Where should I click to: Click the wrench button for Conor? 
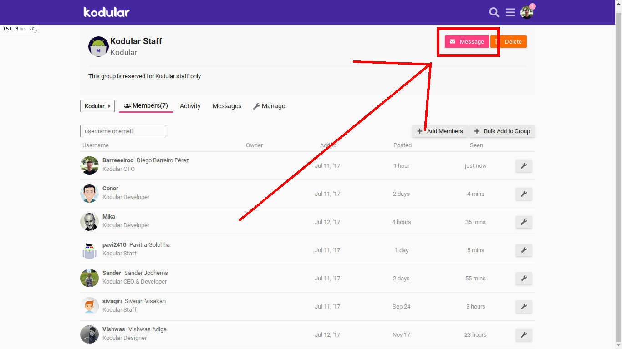coord(524,194)
